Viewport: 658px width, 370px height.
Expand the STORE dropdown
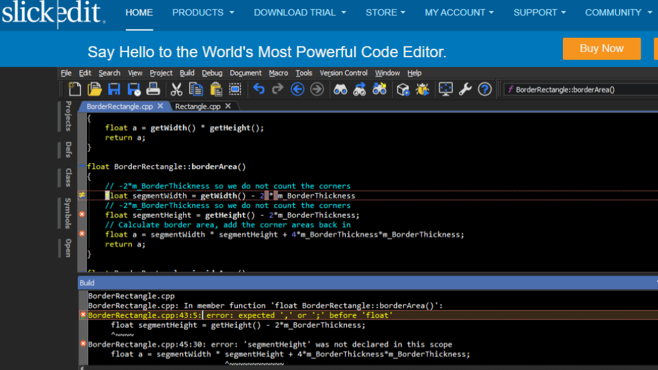[386, 13]
